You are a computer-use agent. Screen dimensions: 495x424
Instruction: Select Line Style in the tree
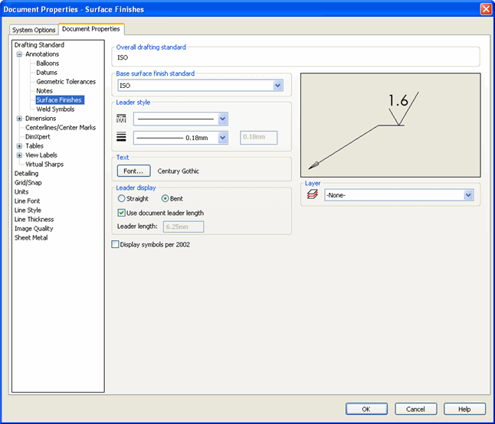pos(28,210)
